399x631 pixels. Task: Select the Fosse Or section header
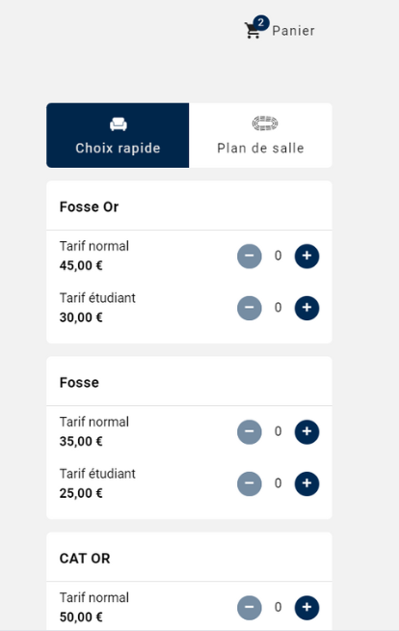pos(89,206)
